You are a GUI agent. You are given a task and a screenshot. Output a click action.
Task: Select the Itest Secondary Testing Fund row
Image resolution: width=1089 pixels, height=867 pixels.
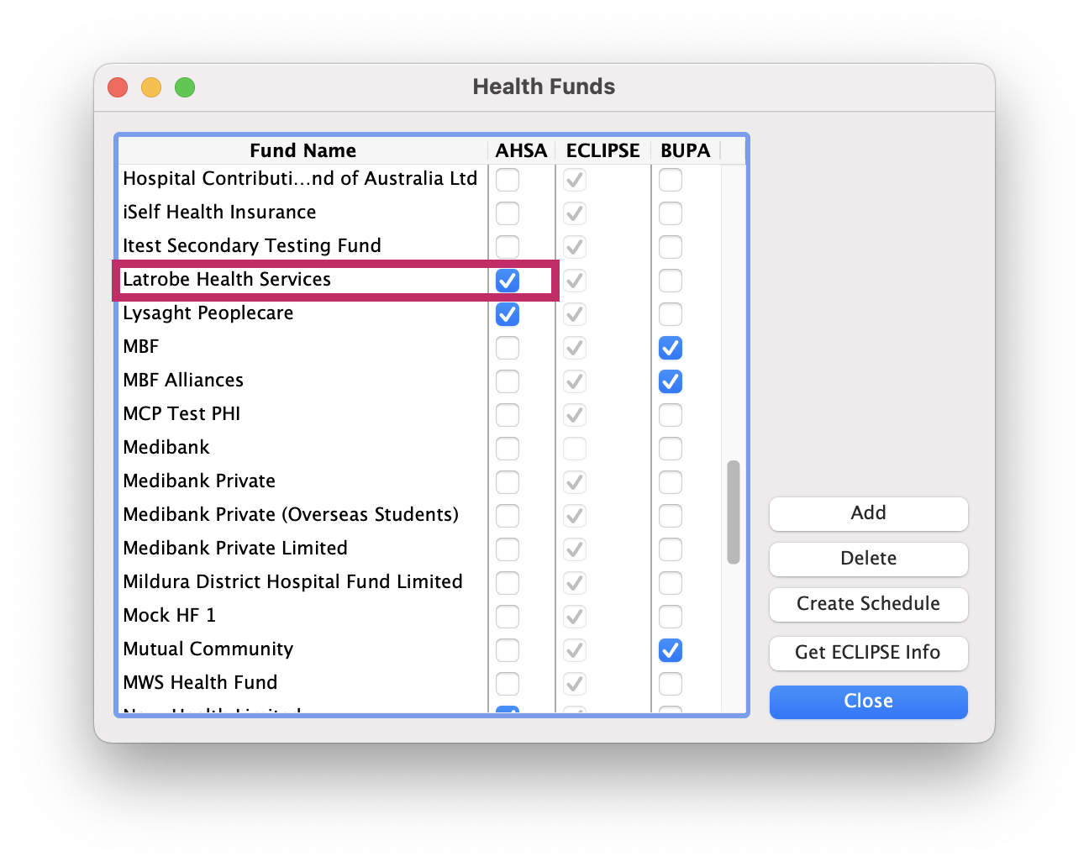(252, 245)
